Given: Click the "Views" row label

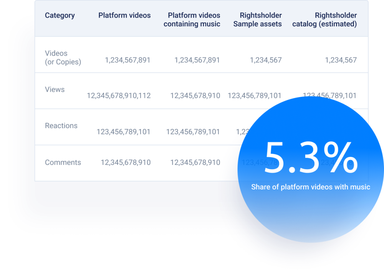Looking at the screenshot, I should pyautogui.click(x=55, y=90).
